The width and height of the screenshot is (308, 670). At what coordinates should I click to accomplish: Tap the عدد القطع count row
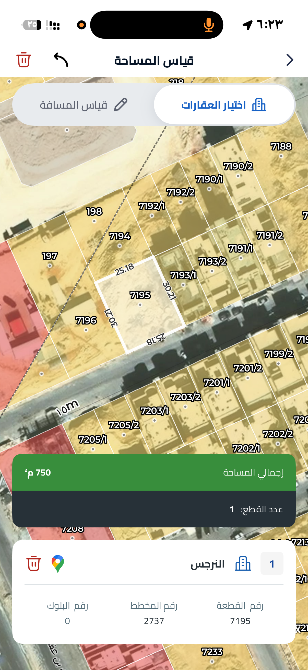[x=154, y=509]
